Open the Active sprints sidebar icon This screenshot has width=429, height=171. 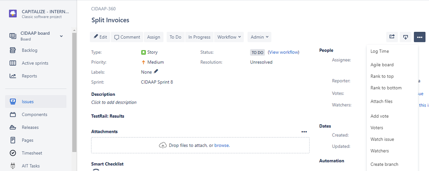pyautogui.click(x=12, y=63)
